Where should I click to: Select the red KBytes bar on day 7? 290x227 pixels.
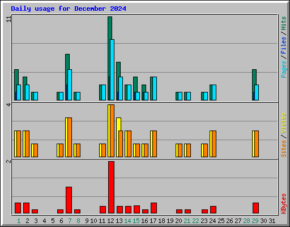(x=69, y=200)
